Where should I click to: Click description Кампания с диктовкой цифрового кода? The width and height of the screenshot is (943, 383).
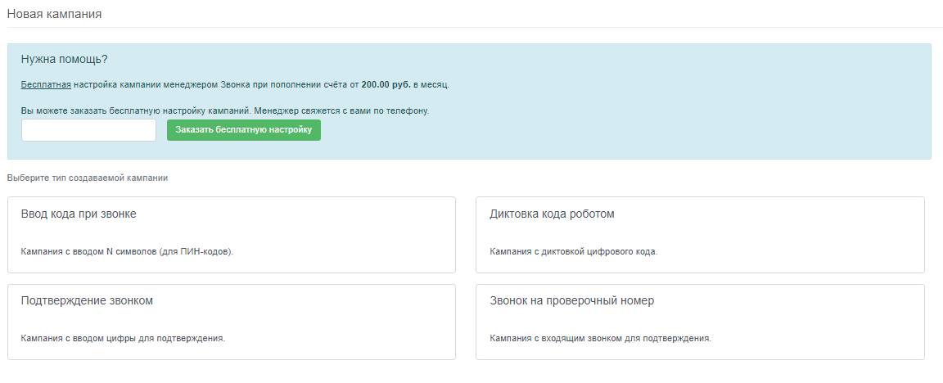click(x=574, y=251)
